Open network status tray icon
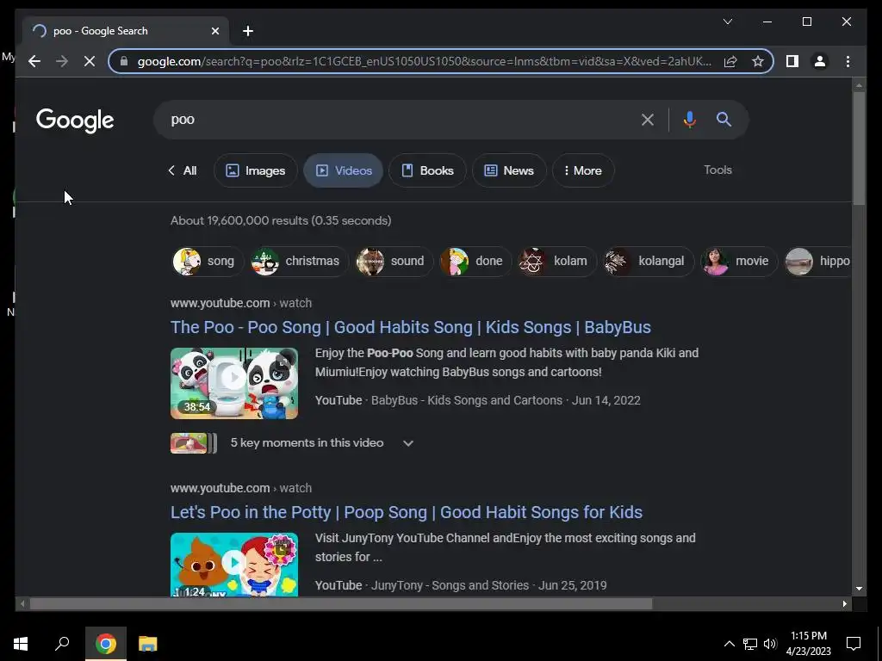This screenshot has height=661, width=882. 750,644
